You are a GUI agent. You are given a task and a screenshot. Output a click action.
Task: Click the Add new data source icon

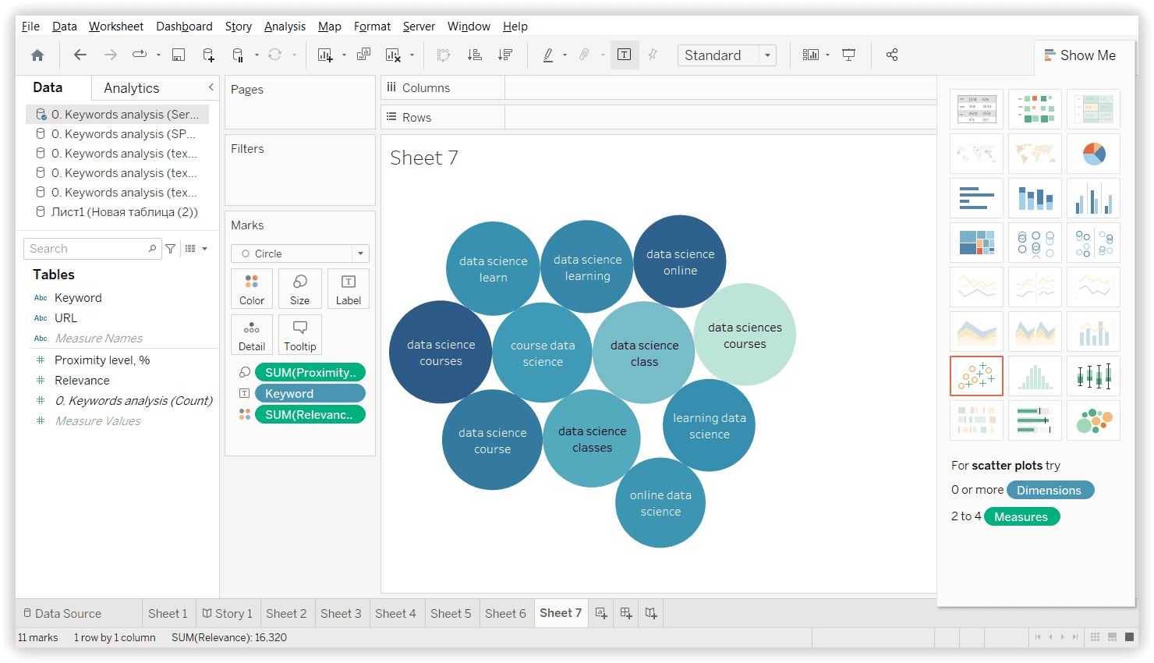208,55
